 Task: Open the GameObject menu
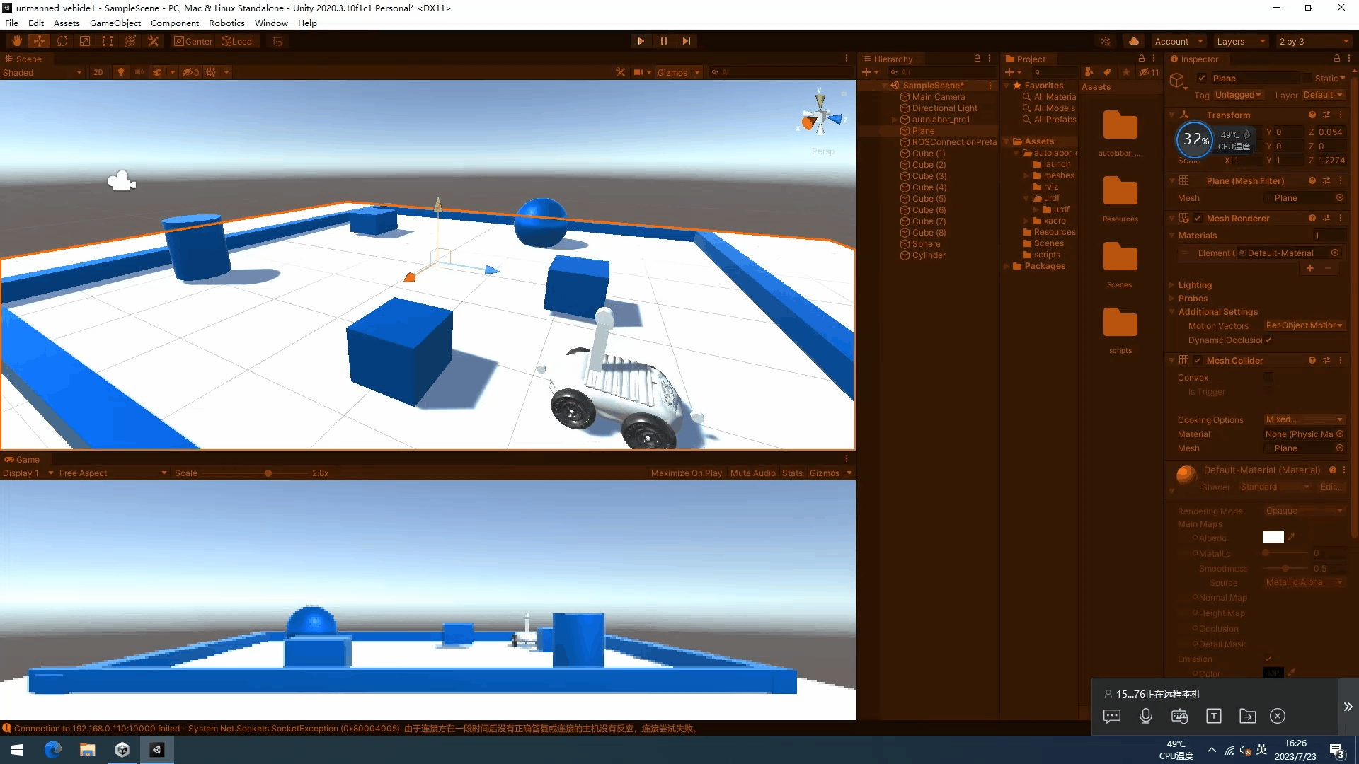tap(115, 23)
